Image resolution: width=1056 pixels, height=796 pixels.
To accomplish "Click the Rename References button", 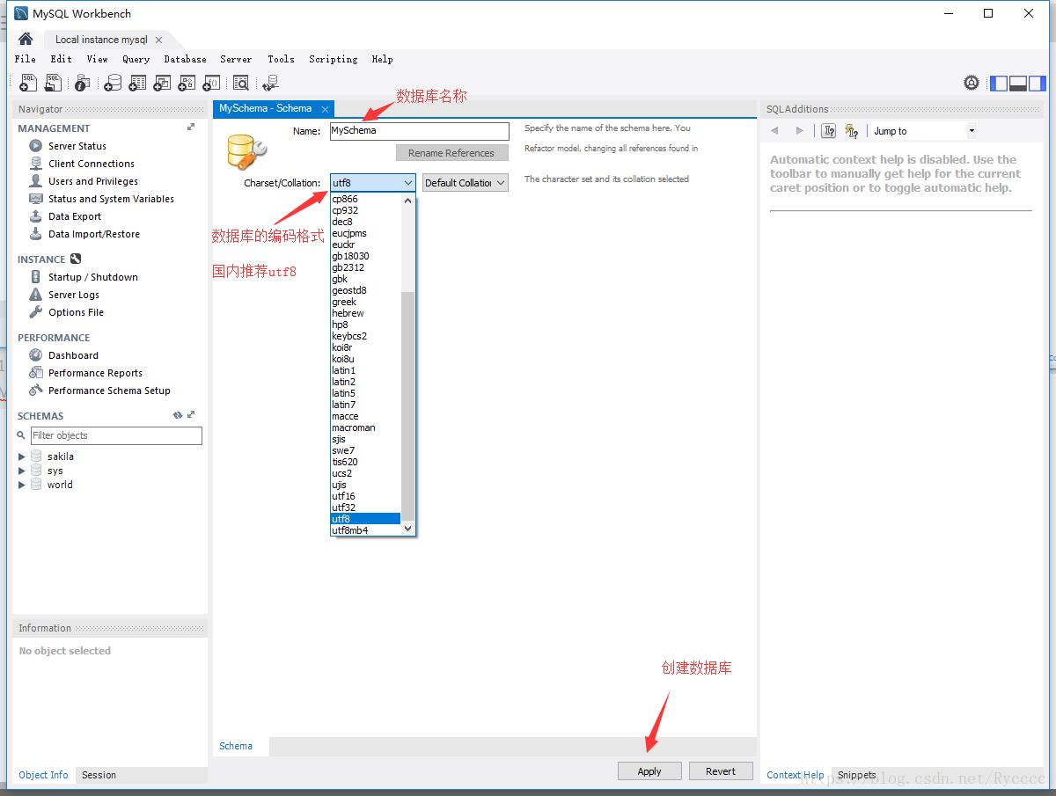I will pyautogui.click(x=451, y=153).
